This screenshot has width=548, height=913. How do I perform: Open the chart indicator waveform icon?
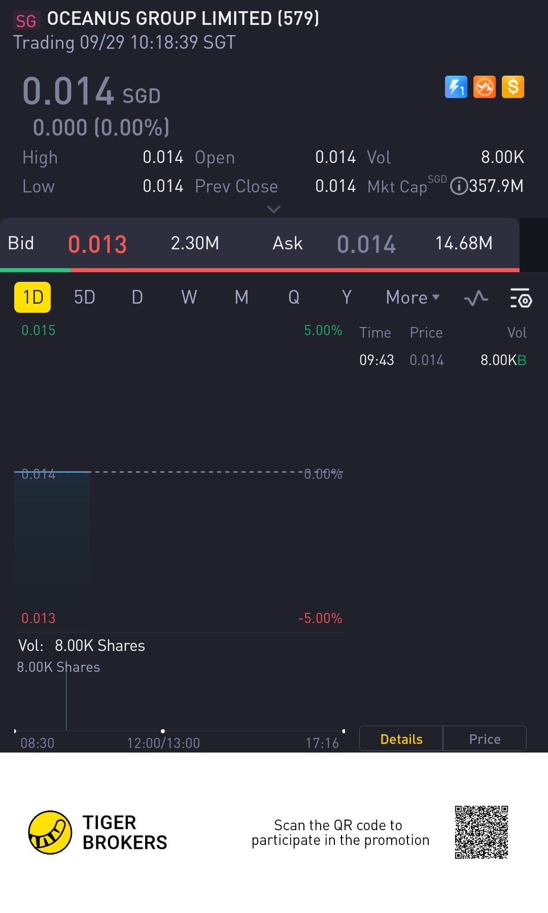point(476,298)
